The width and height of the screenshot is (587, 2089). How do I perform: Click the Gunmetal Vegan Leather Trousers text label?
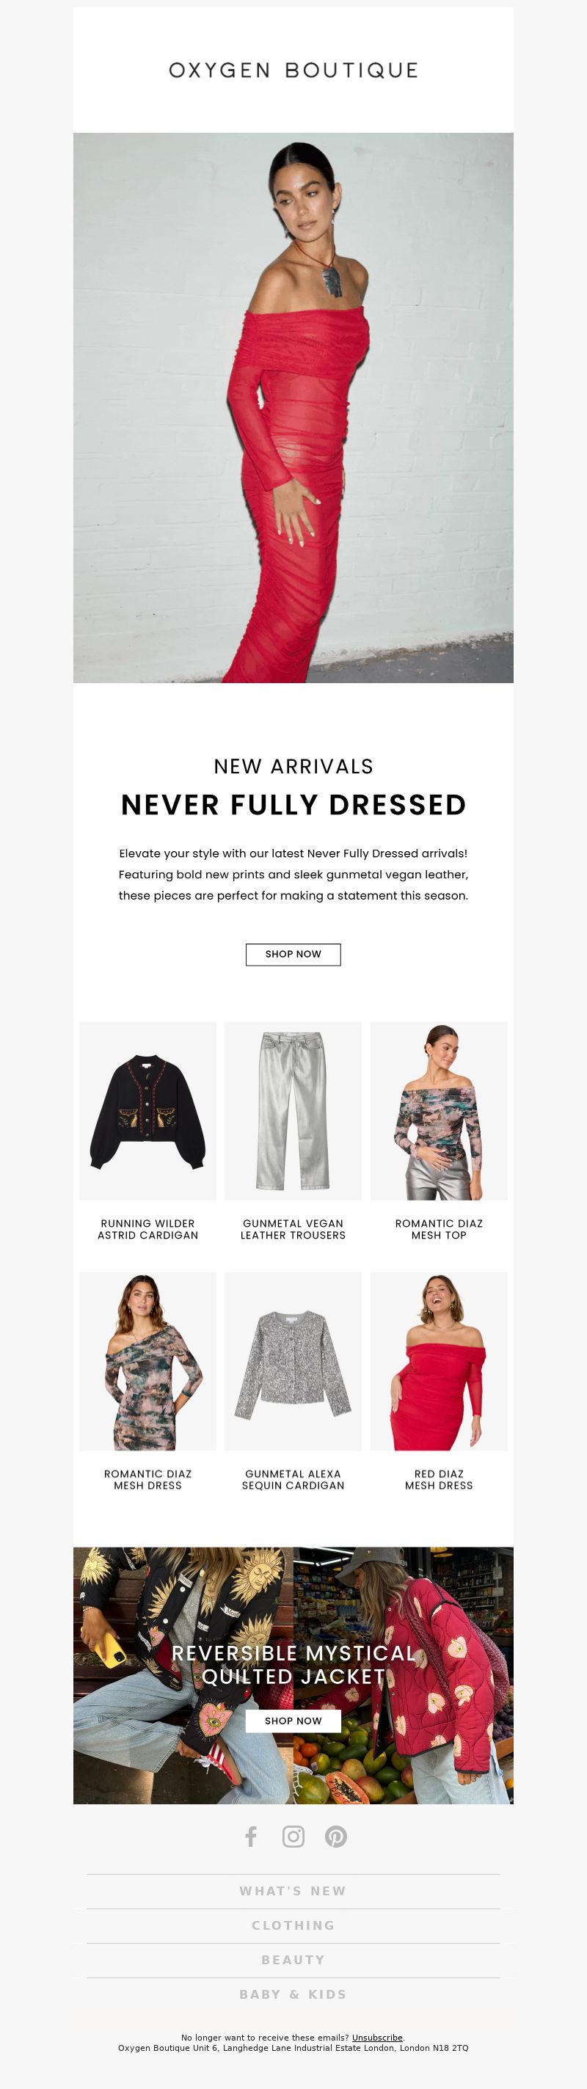click(x=293, y=1229)
